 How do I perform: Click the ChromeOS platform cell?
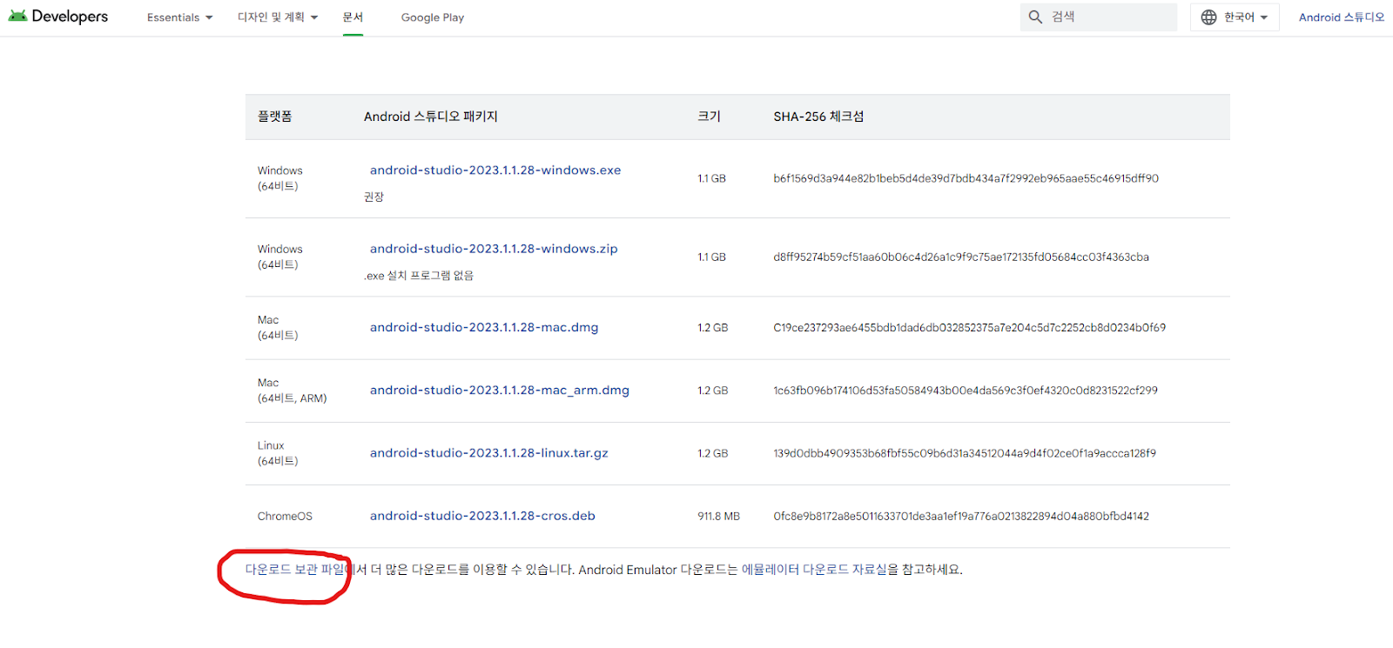coord(285,517)
